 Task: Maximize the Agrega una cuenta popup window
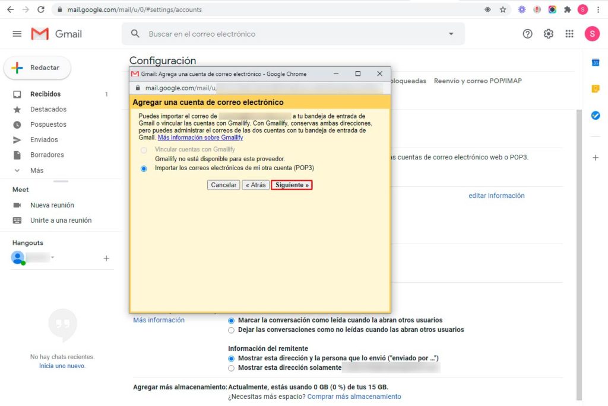[358, 73]
